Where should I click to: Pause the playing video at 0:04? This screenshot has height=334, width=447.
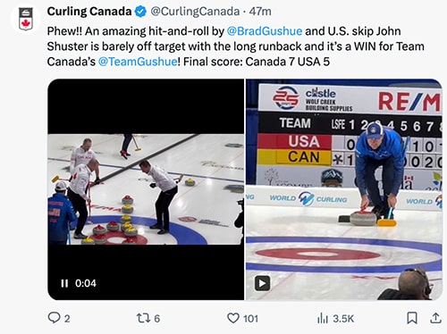pos(64,283)
